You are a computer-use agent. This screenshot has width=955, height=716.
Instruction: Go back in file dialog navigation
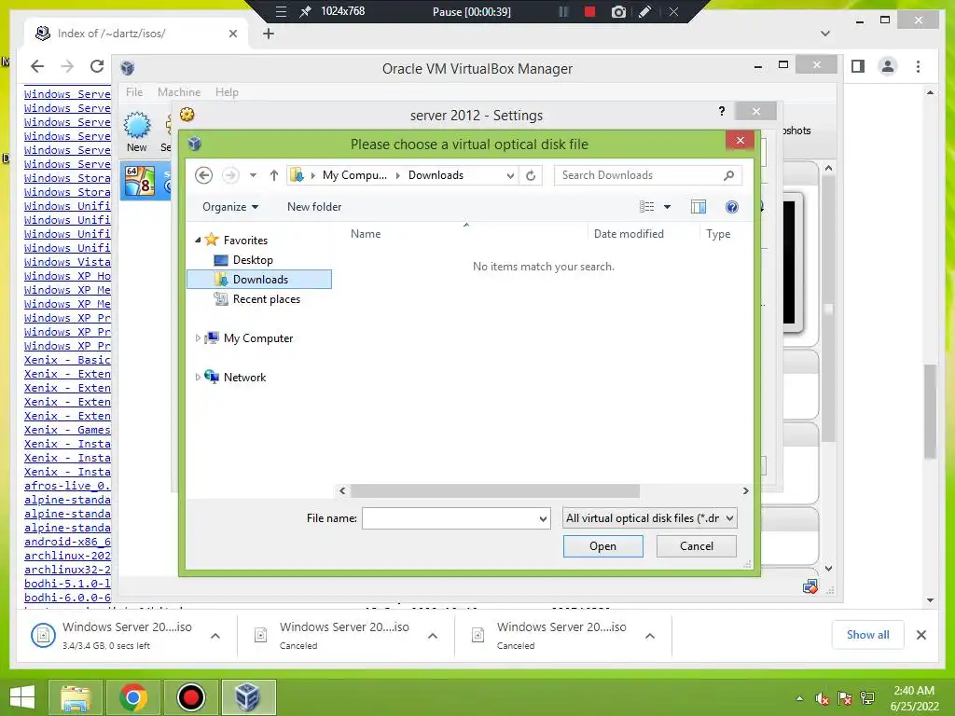tap(203, 175)
